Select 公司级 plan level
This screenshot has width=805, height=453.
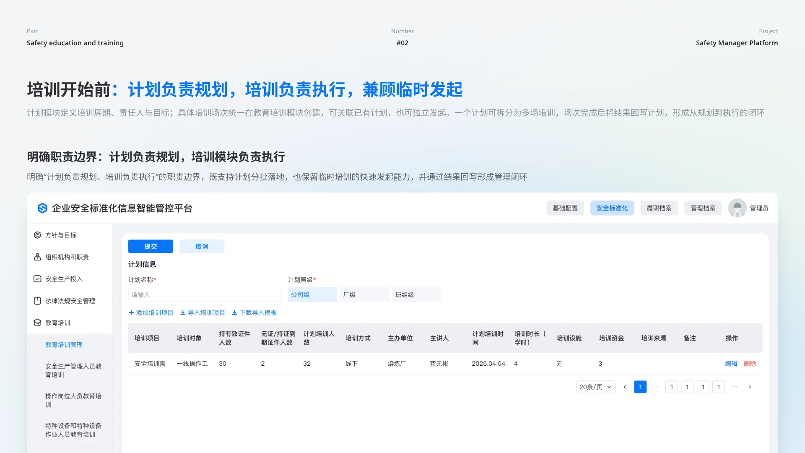(312, 294)
